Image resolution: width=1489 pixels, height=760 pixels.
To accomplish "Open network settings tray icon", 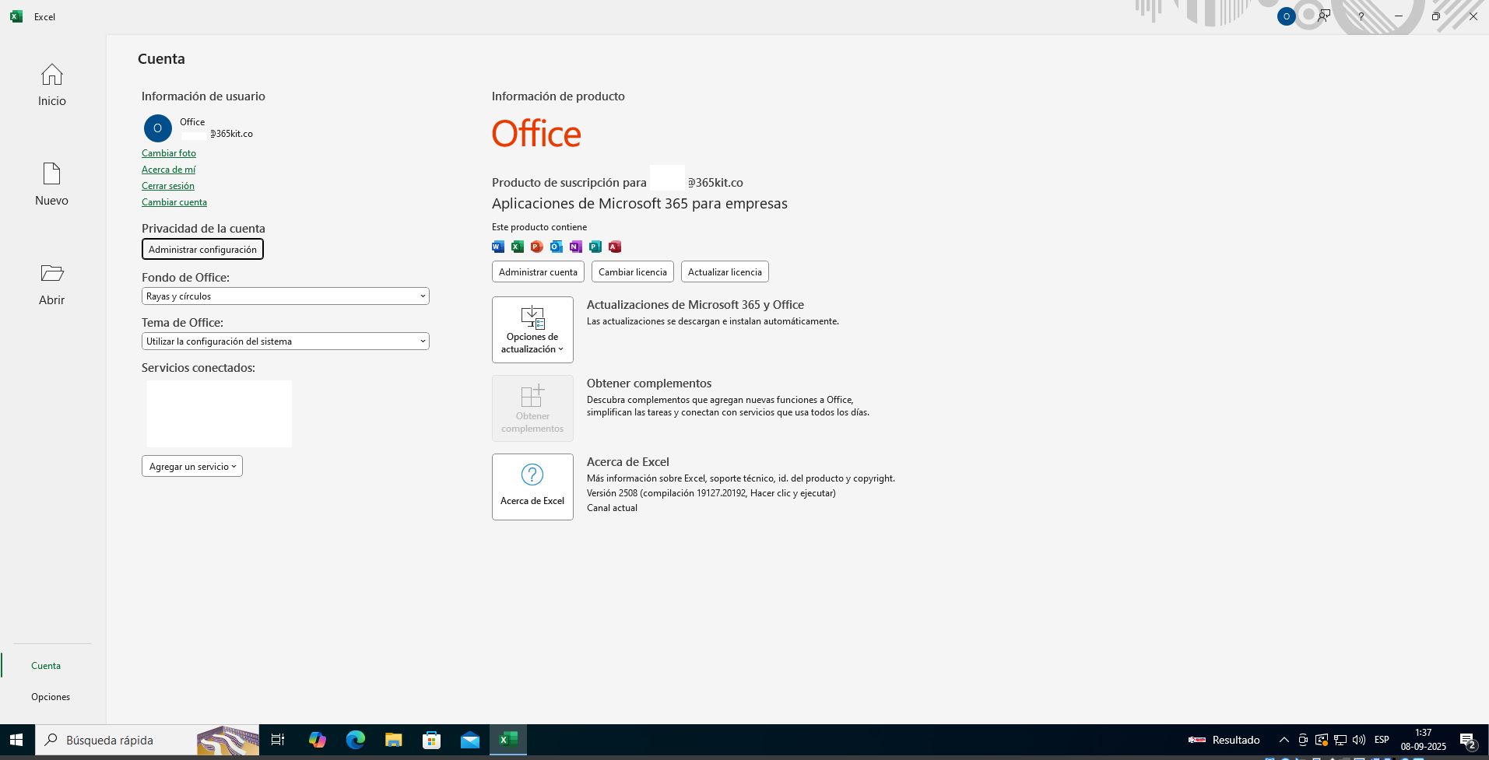I will click(x=1340, y=740).
